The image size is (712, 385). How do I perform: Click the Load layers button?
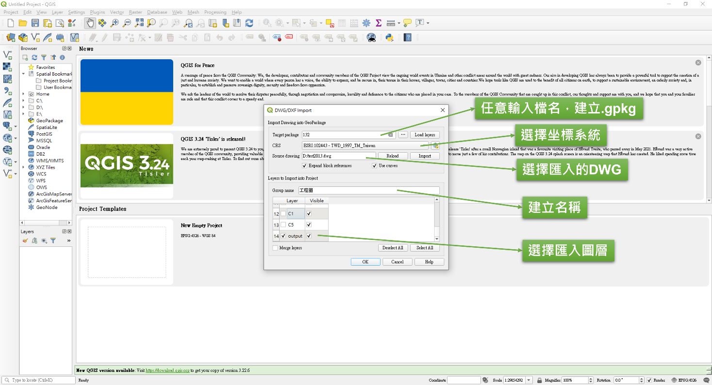(x=425, y=135)
